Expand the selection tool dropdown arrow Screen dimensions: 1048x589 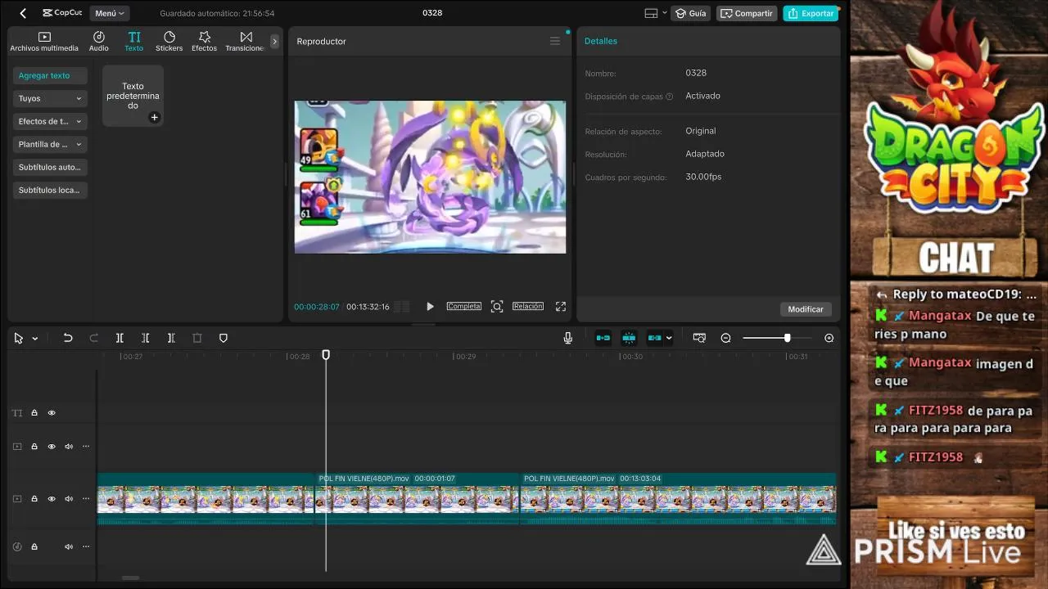tap(34, 339)
